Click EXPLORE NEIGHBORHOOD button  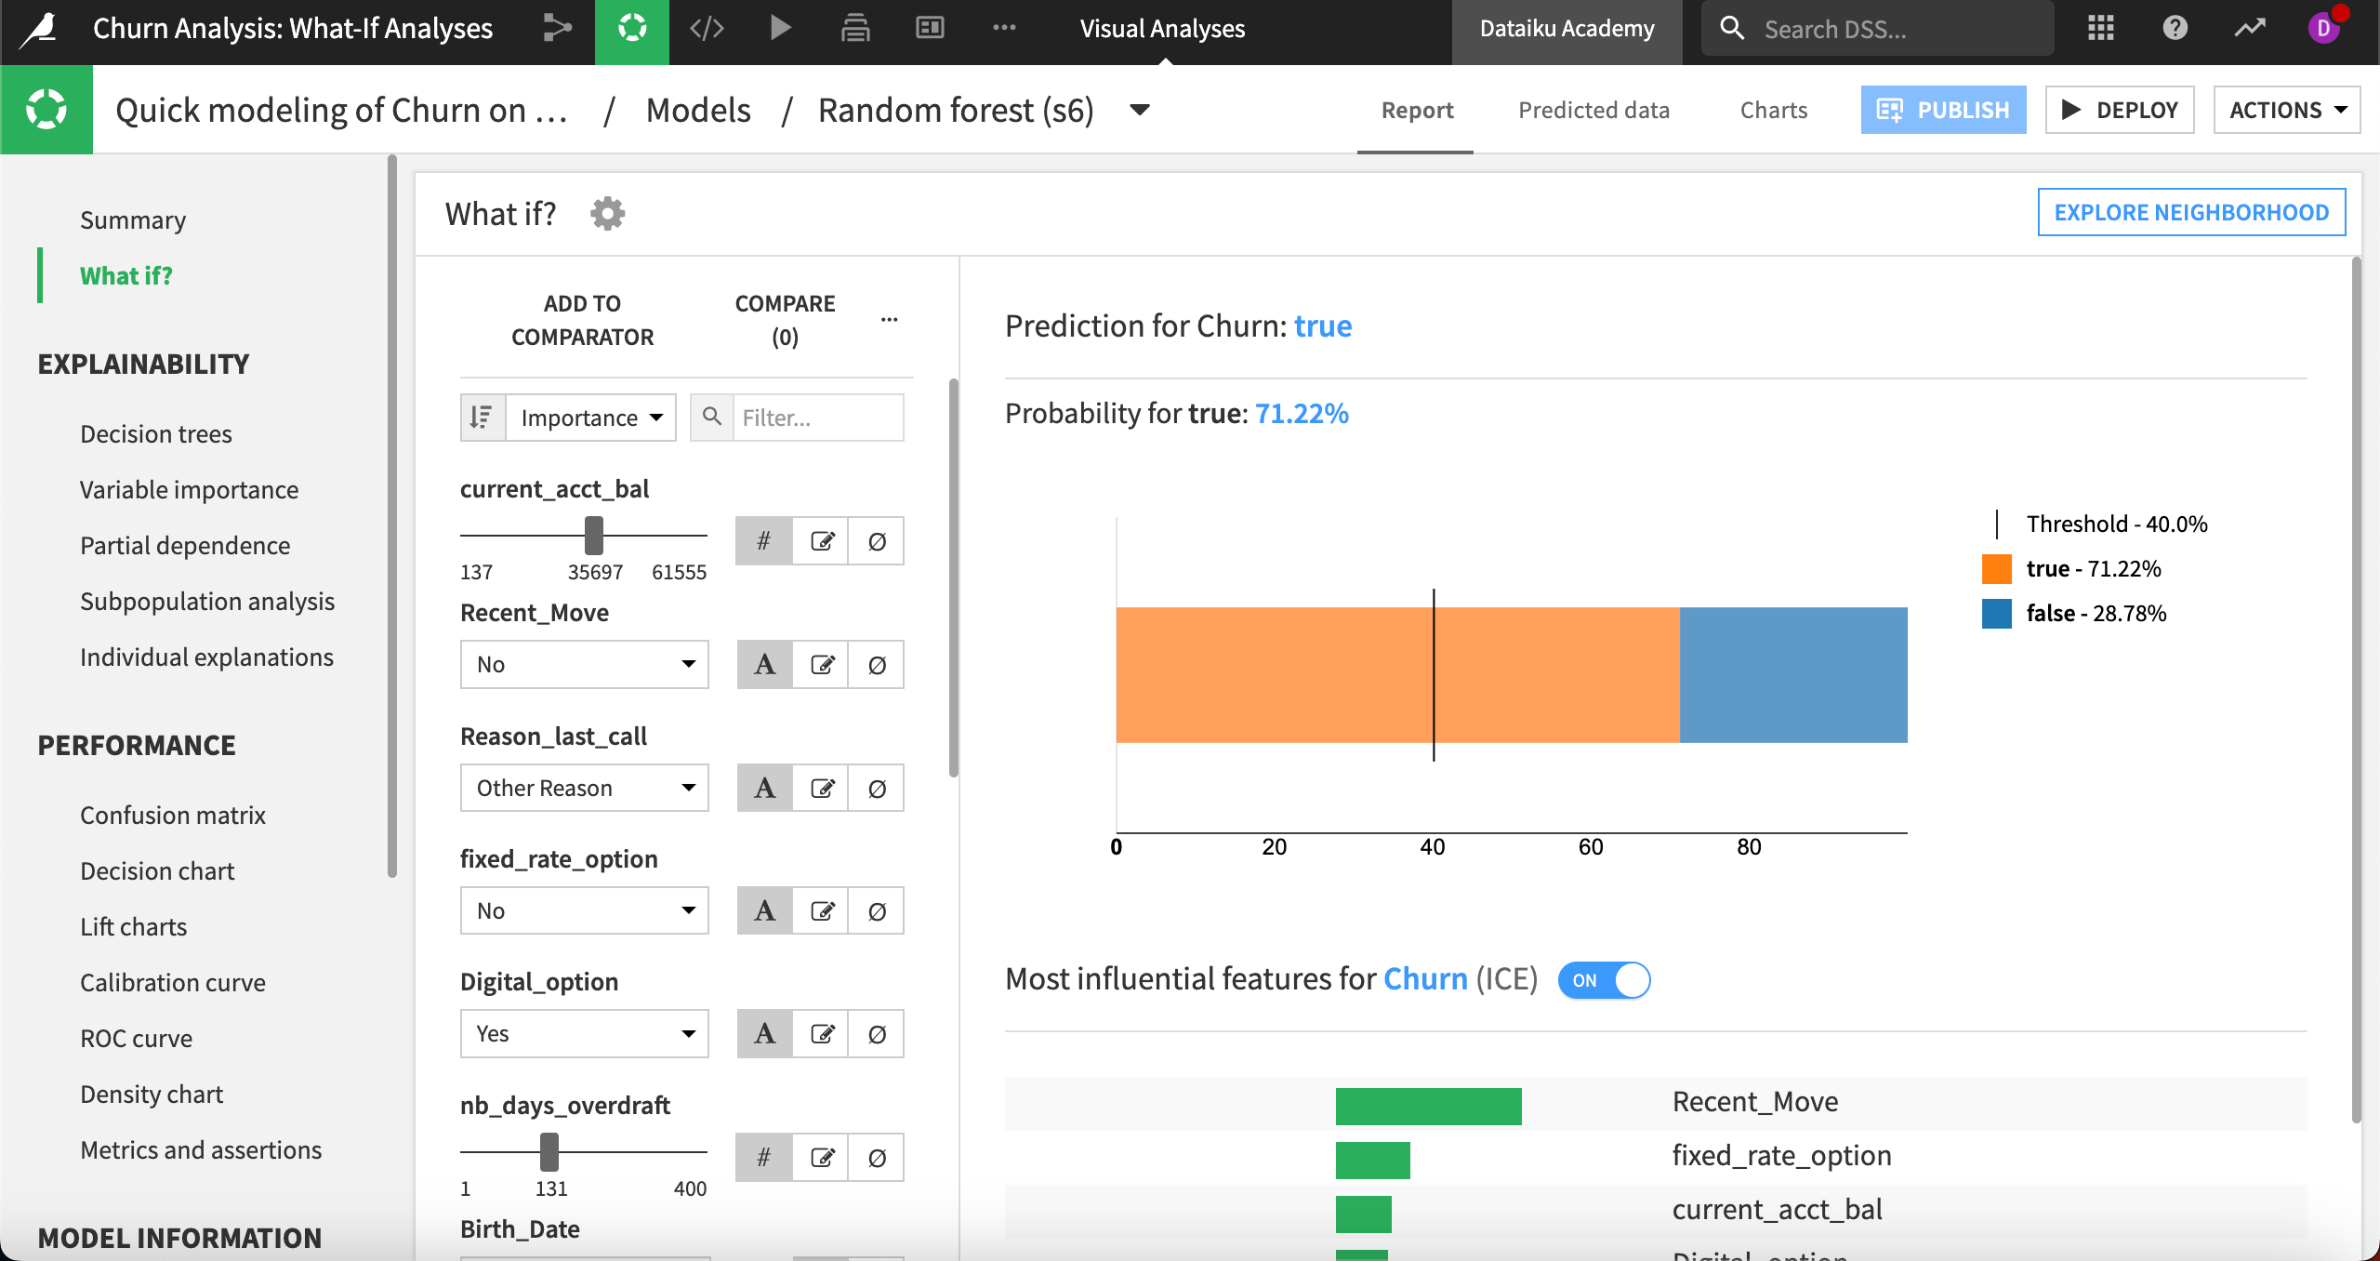click(2191, 213)
